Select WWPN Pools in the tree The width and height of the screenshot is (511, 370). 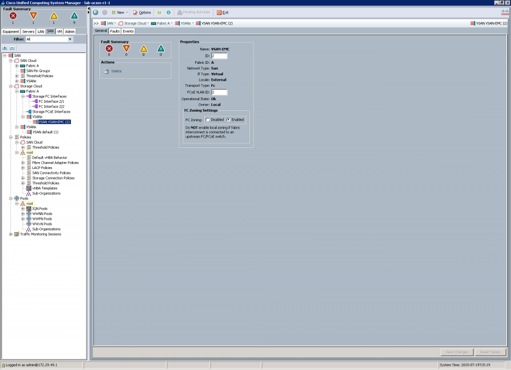pyautogui.click(x=42, y=219)
